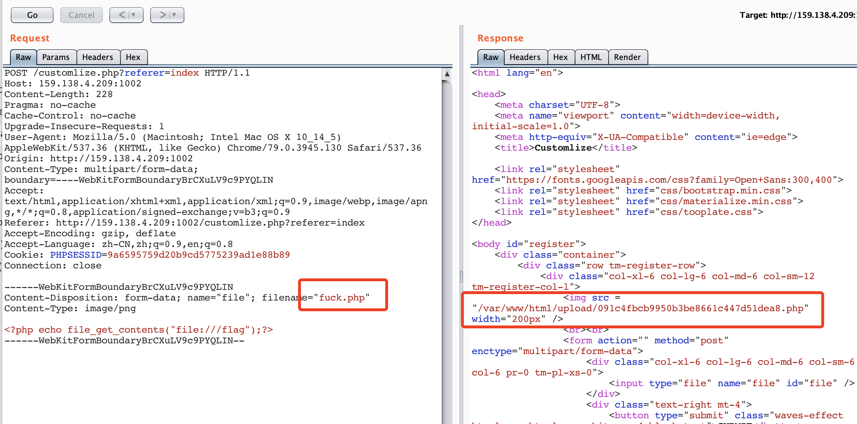857x424 pixels.
Task: Select the Request Raw tab
Action: (23, 57)
